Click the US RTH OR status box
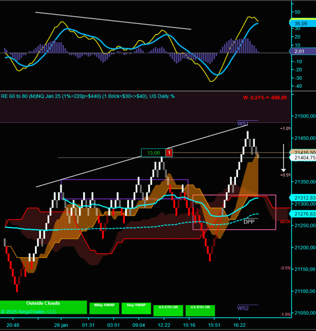Image resolution: width=316 pixels, height=331 pixels. coord(200,310)
